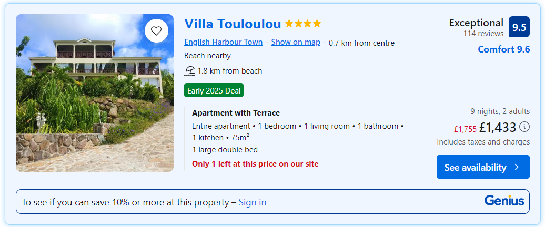Viewport: 545px width, 227px height.
Task: Click Sign in for Genius savings
Action: pyautogui.click(x=252, y=202)
